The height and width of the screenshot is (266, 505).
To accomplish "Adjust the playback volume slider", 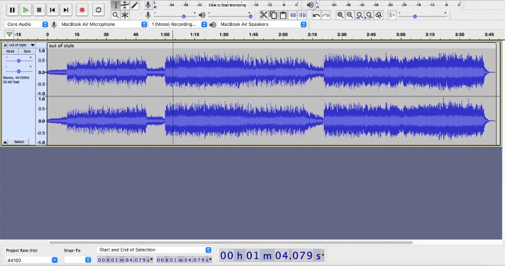I will [230, 15].
